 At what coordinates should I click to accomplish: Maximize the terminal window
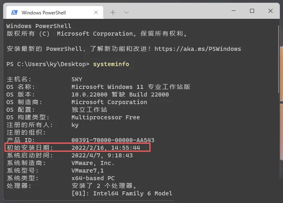(x=252, y=11)
